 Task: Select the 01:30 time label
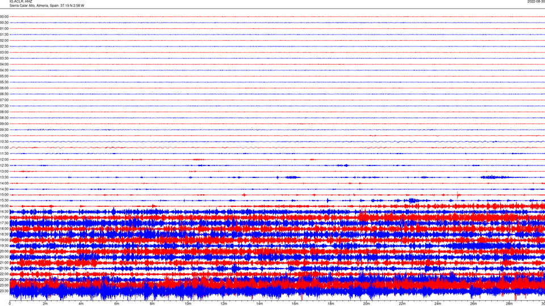4,35
